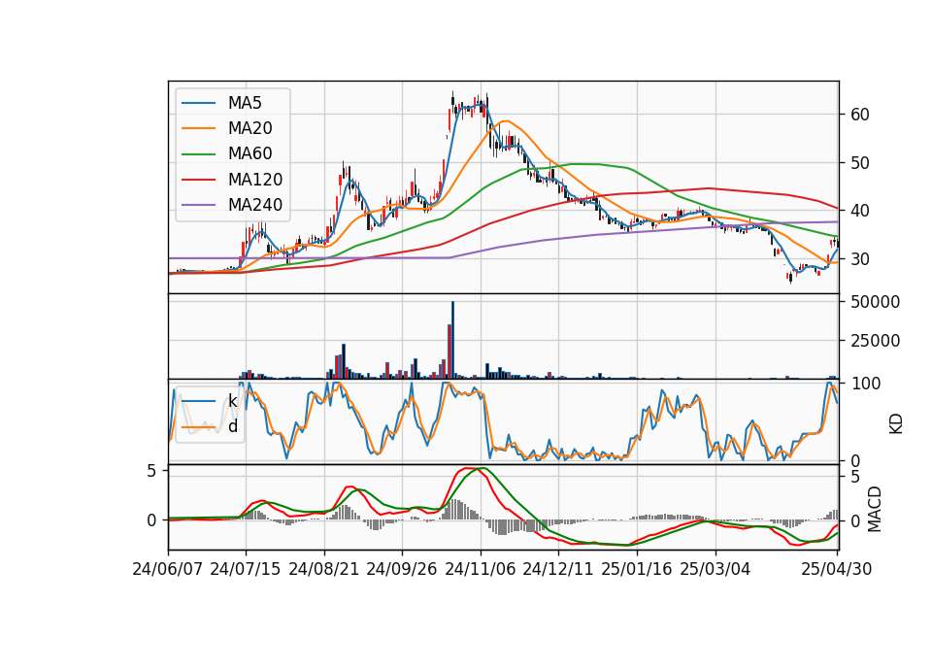
Task: Click the 50000 volume axis label
Action: tap(875, 302)
